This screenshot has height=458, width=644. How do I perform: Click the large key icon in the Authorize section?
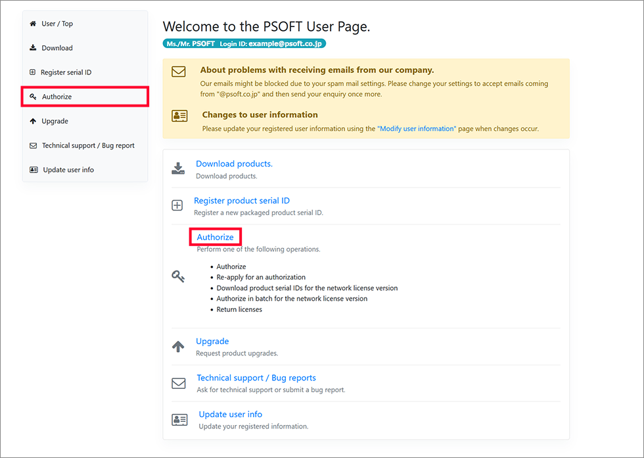click(178, 277)
